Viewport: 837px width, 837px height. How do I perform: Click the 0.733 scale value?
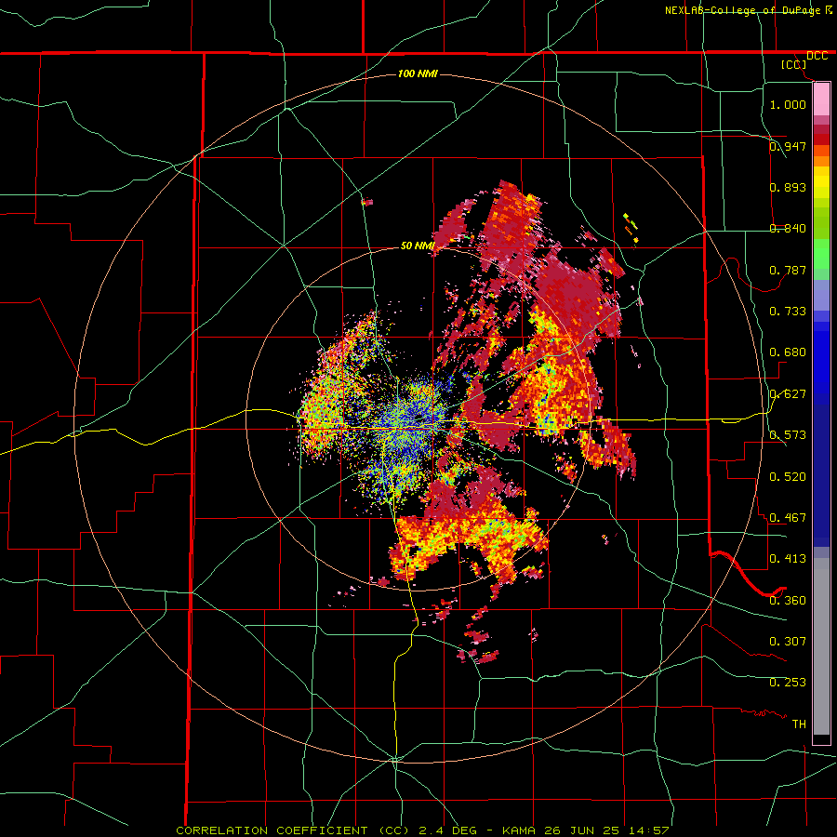(x=788, y=312)
